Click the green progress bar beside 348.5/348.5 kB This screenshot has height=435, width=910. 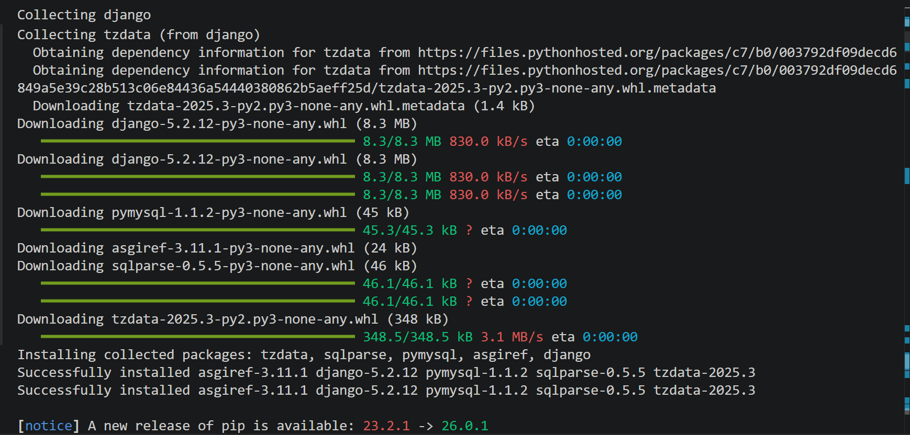[198, 336]
